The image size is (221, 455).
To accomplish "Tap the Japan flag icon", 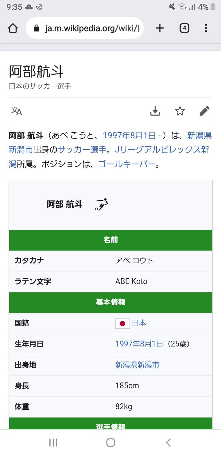I will (x=122, y=323).
